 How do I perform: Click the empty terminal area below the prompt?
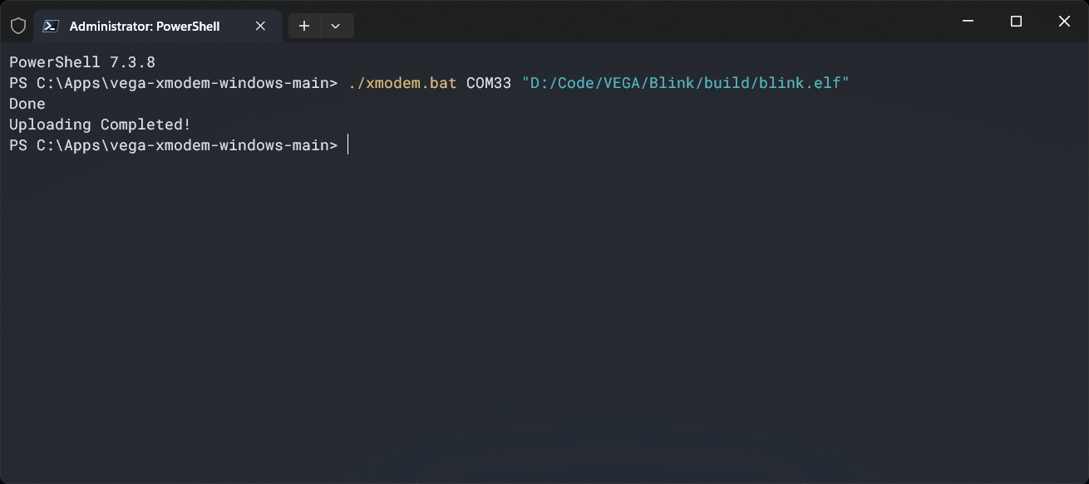[544, 315]
